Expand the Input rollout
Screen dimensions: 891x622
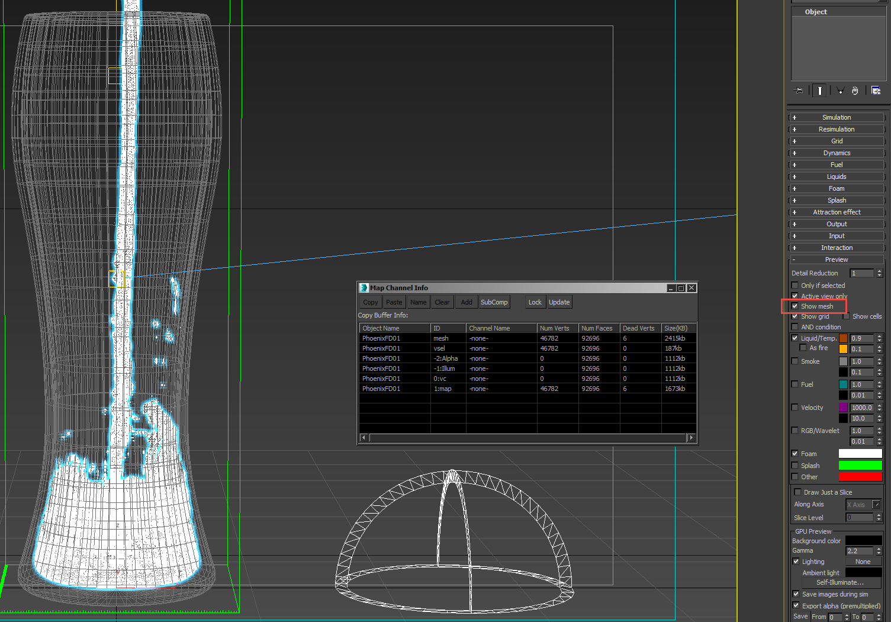[837, 236]
